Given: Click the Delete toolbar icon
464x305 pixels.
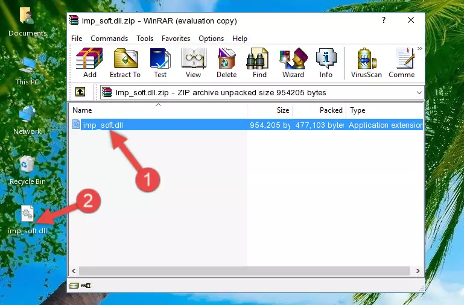Looking at the screenshot, I should (x=227, y=63).
